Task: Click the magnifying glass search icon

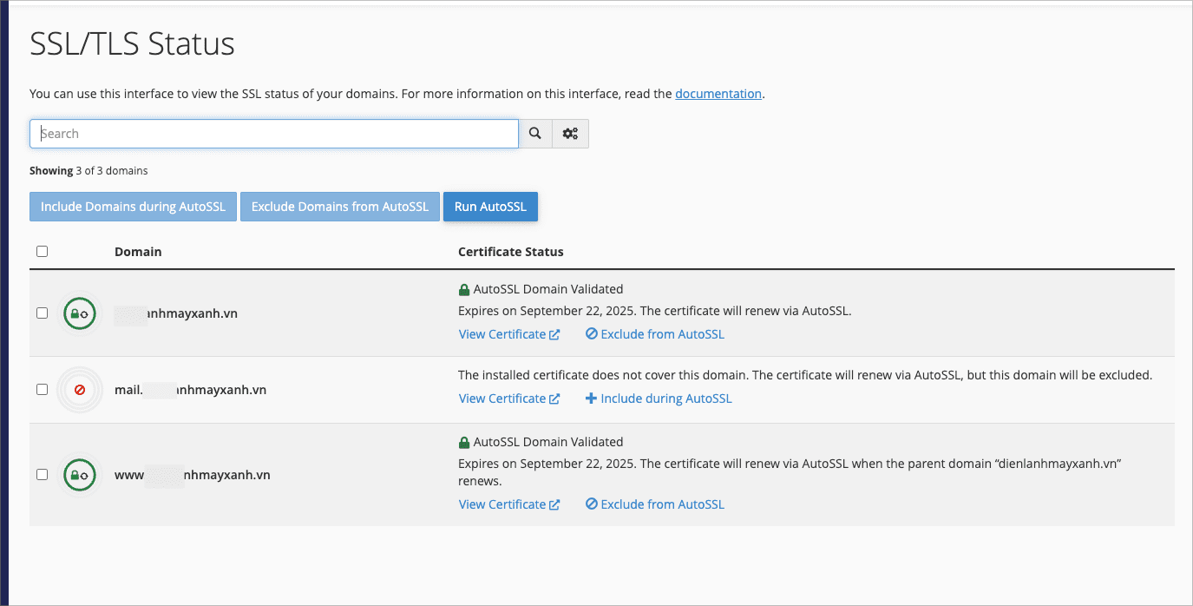Action: pos(535,134)
